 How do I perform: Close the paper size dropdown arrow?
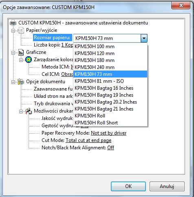[x=144, y=38]
